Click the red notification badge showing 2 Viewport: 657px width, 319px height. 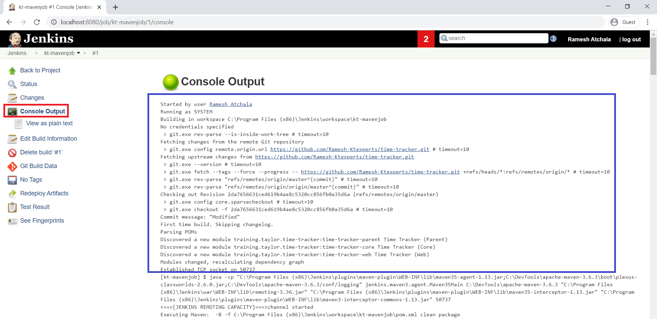point(426,39)
